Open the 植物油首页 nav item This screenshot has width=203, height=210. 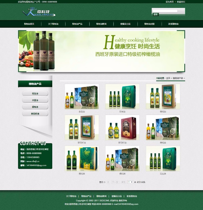[29, 24]
